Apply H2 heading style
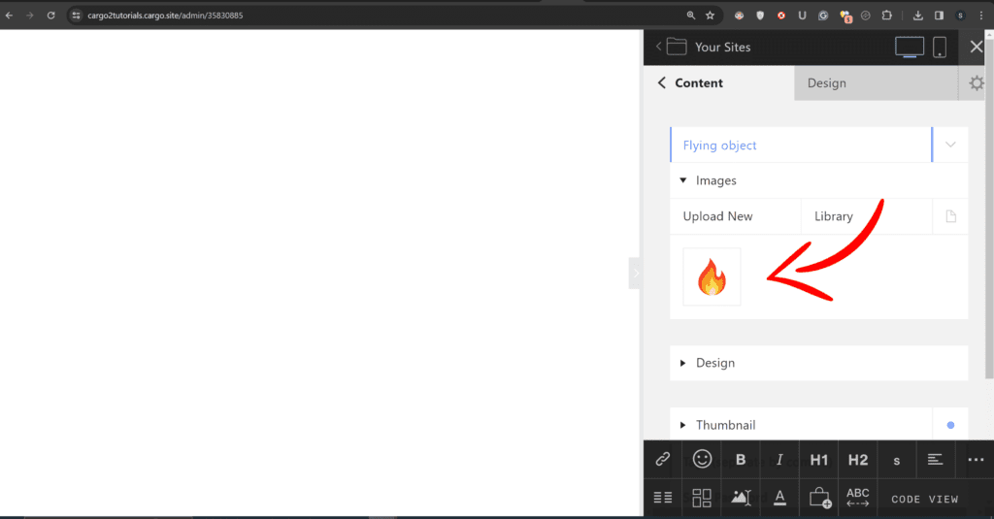 click(858, 460)
